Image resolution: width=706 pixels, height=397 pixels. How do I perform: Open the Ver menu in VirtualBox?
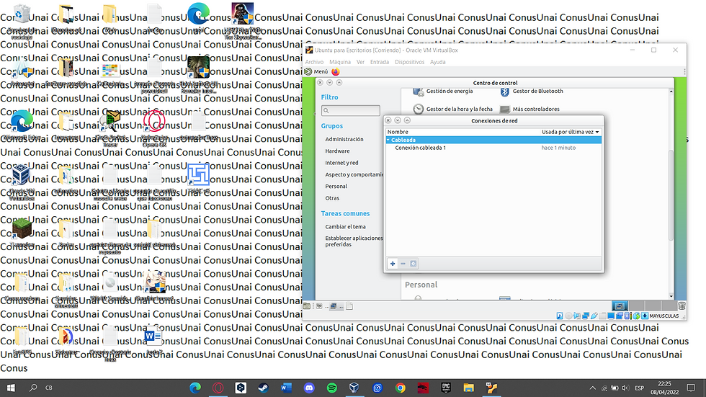click(x=361, y=62)
